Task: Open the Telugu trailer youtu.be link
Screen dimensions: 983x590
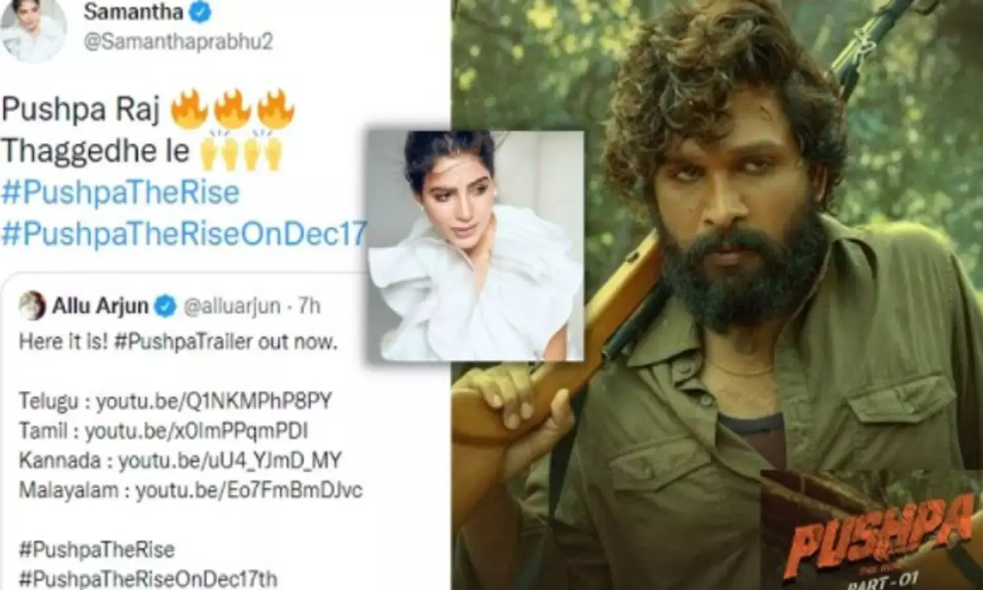Action: click(x=214, y=401)
